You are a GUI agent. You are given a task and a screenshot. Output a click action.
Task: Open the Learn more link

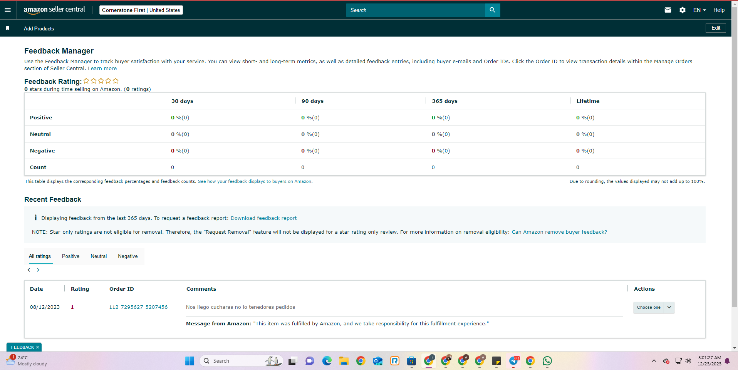[x=102, y=69]
